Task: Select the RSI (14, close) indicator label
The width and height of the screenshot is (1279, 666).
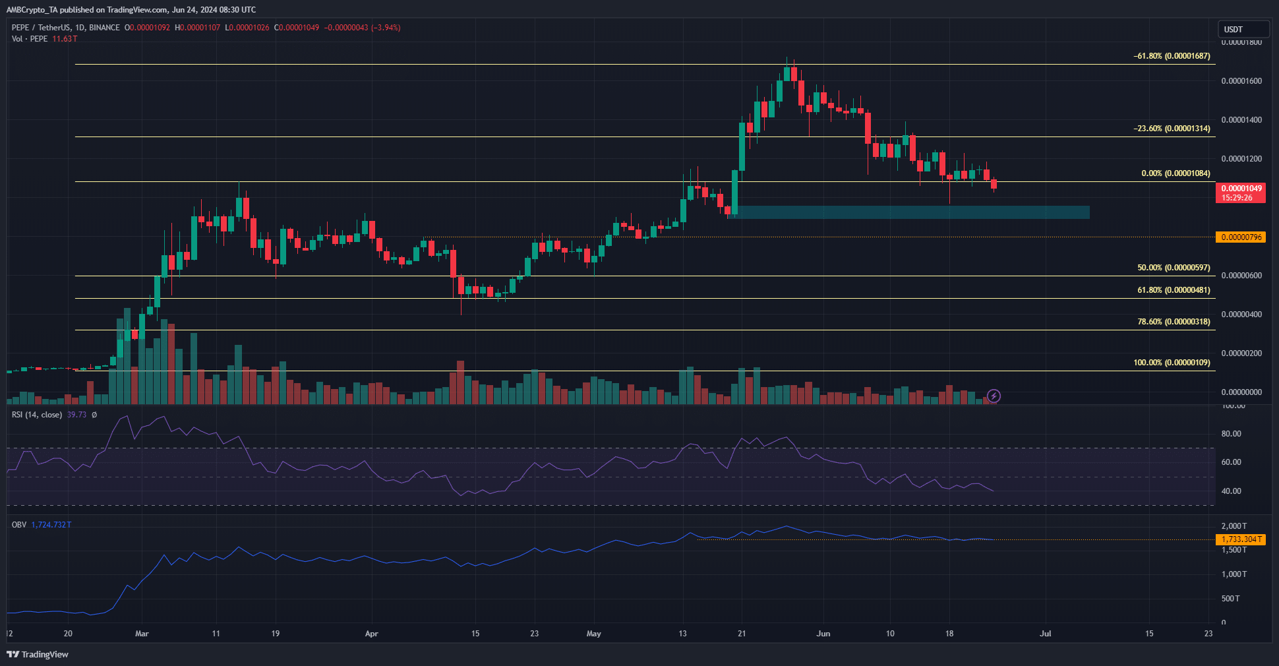Action: [37, 415]
